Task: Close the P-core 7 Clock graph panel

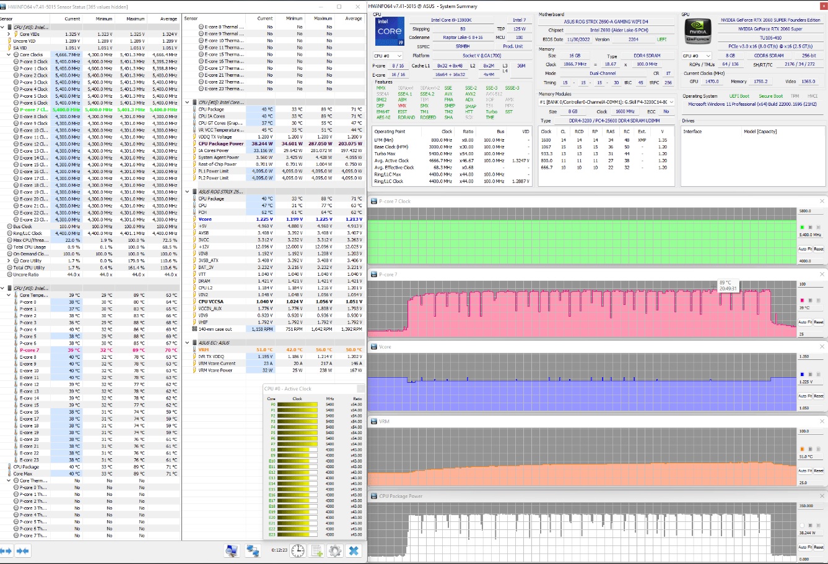Action: tap(822, 201)
